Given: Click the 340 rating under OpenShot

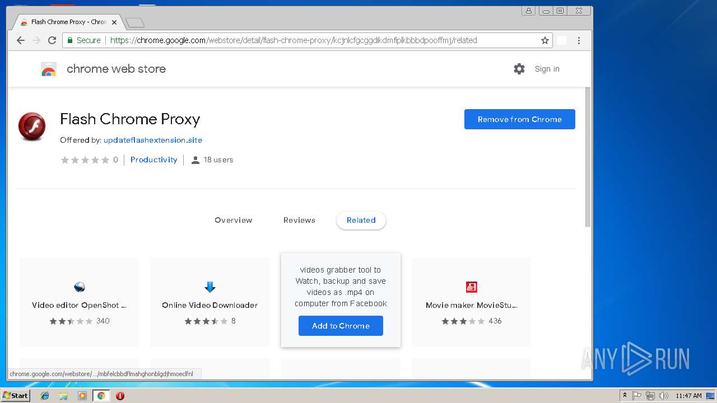Looking at the screenshot, I should (x=103, y=321).
